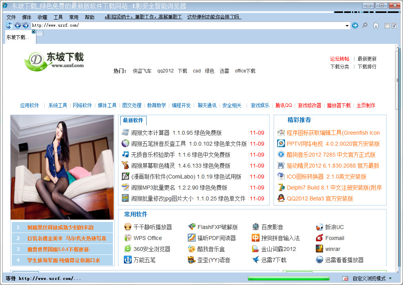Open the 福昕PDF阅读器 link
The height and width of the screenshot is (285, 403).
coord(216,238)
